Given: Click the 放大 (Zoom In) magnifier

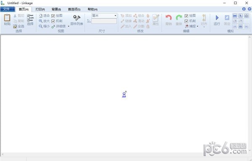Looking at the screenshot, I should tap(41, 21).
